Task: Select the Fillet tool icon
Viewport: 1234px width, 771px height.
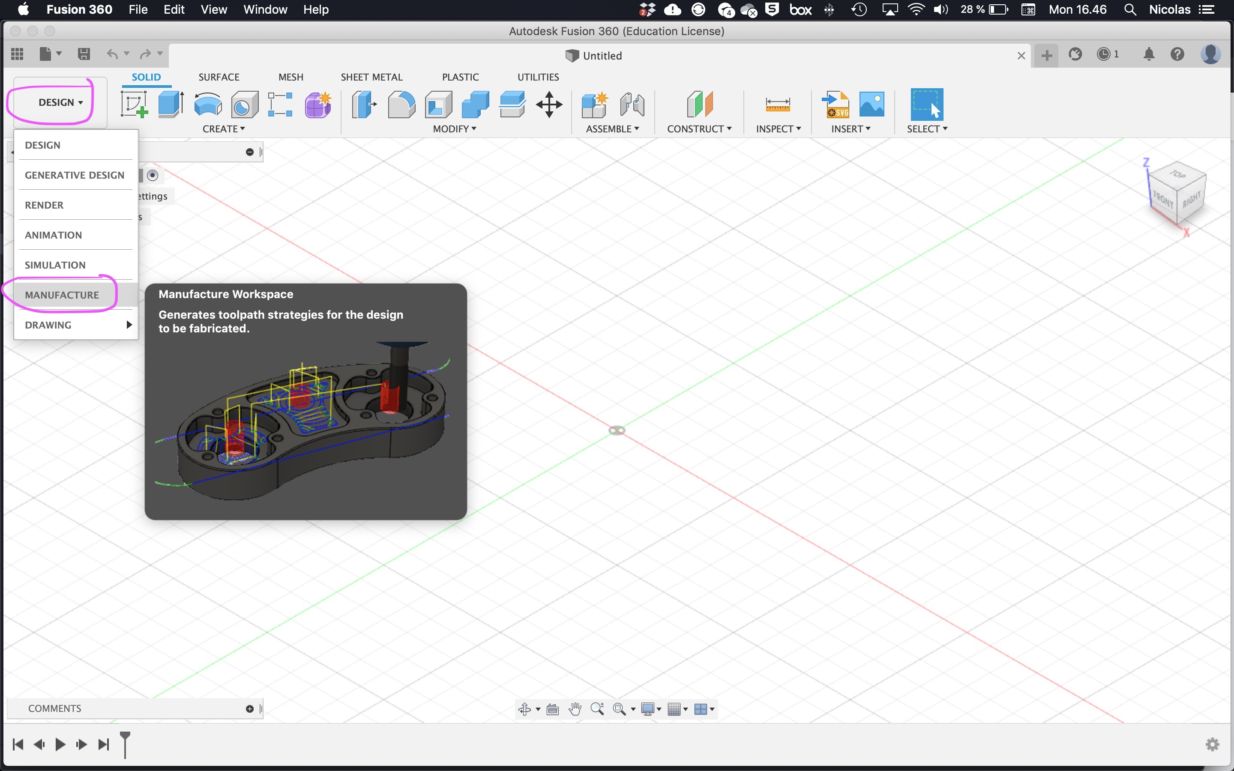Action: click(x=401, y=105)
